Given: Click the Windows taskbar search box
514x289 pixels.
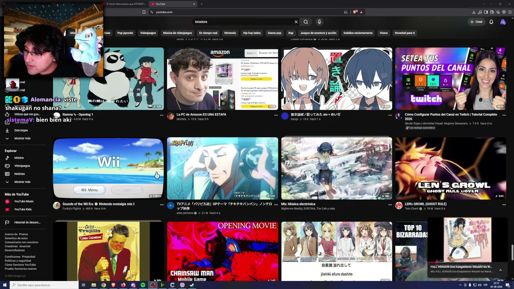Looking at the screenshot, I should 44,285.
